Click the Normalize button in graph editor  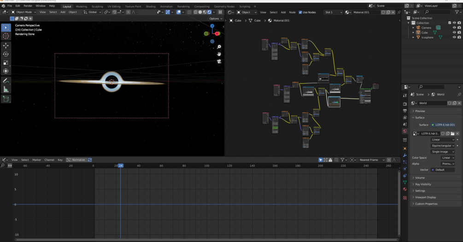[x=76, y=160]
